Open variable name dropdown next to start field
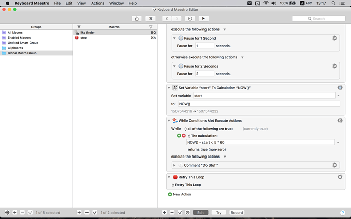Viewport: 351px width, 219px height. pos(338,96)
